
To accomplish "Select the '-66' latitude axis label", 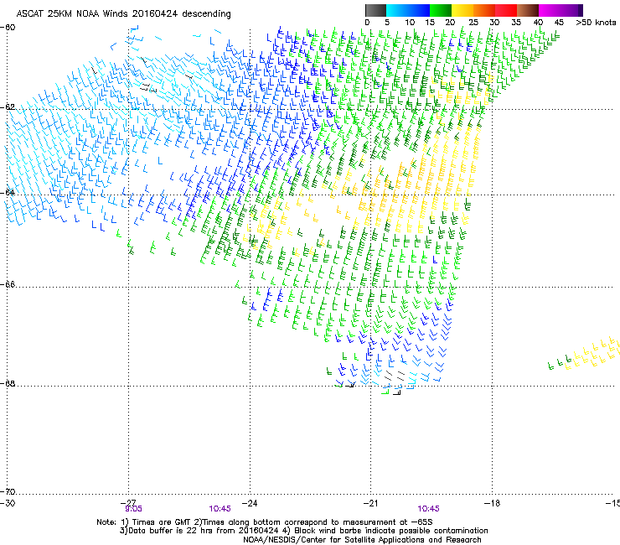I will tap(8, 284).
